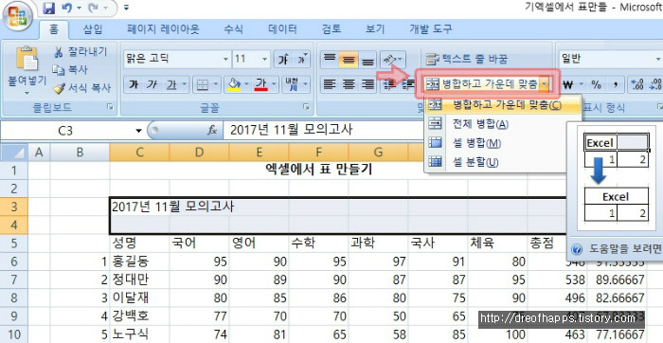663x343 pixels.
Task: Switch to the 삽입 tab
Action: (93, 29)
